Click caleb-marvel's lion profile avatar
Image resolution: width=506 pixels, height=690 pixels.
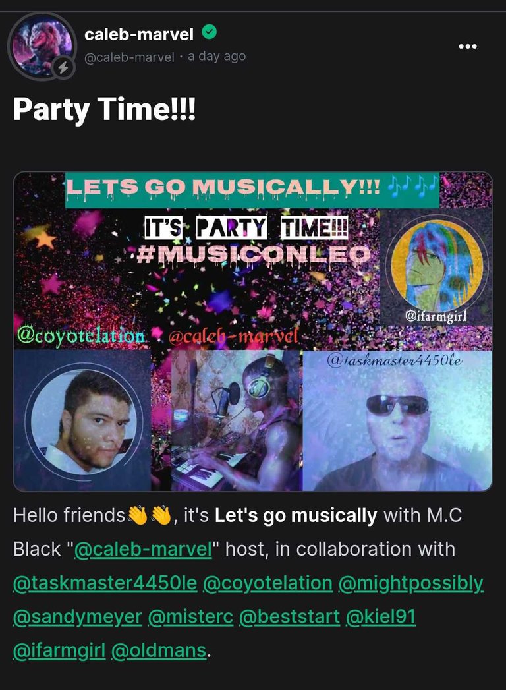pyautogui.click(x=42, y=47)
